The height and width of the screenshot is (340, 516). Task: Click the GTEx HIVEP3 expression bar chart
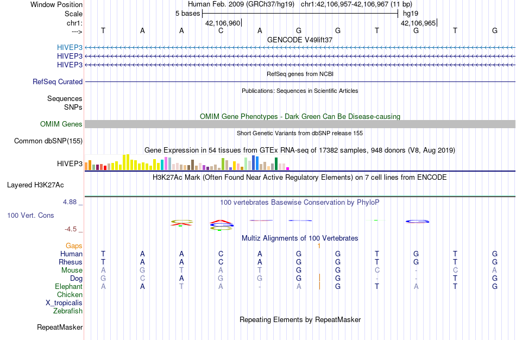187,162
